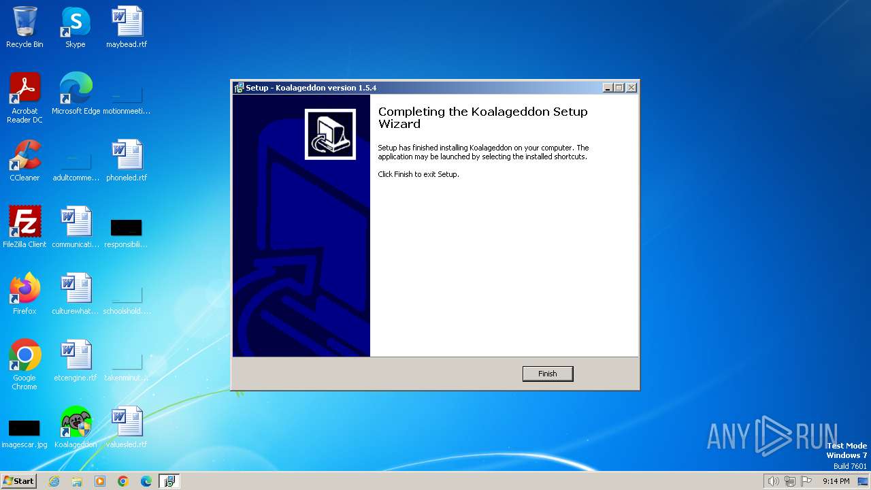
Task: Minimize the Koalageddon Setup window
Action: click(608, 88)
